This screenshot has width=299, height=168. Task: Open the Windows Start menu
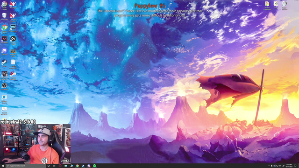3,166
